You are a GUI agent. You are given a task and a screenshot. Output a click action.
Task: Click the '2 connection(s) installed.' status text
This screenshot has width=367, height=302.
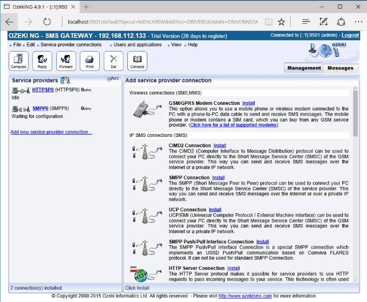(x=36, y=288)
